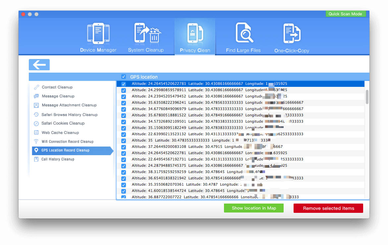Switch to the Device Manager tab label
The height and width of the screenshot is (245, 388).
click(x=98, y=50)
